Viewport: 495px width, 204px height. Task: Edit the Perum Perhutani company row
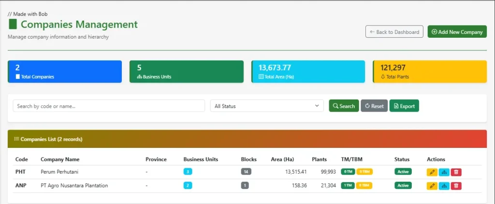(x=432, y=172)
